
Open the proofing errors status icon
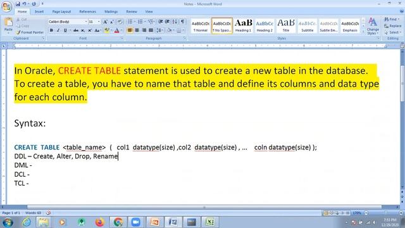tap(48, 213)
